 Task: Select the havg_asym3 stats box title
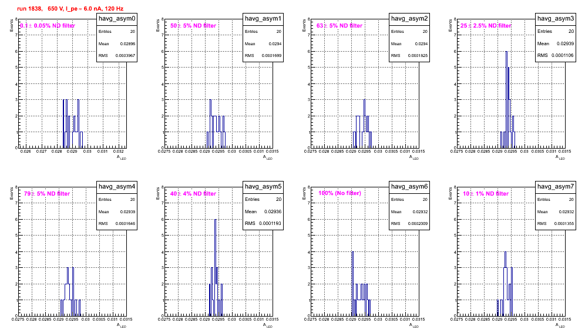556,19
